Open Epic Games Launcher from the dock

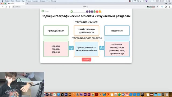click(x=142, y=95)
